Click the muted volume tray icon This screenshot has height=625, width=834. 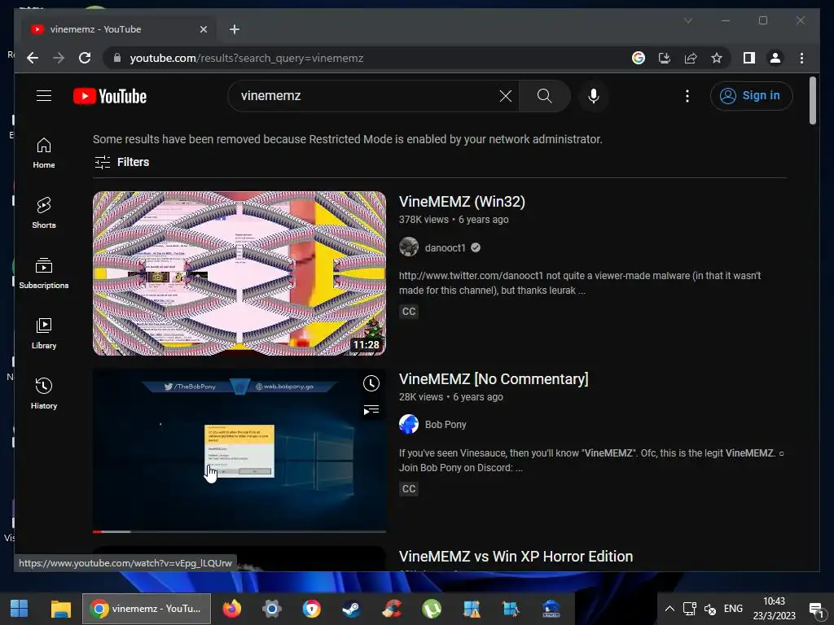click(x=709, y=609)
